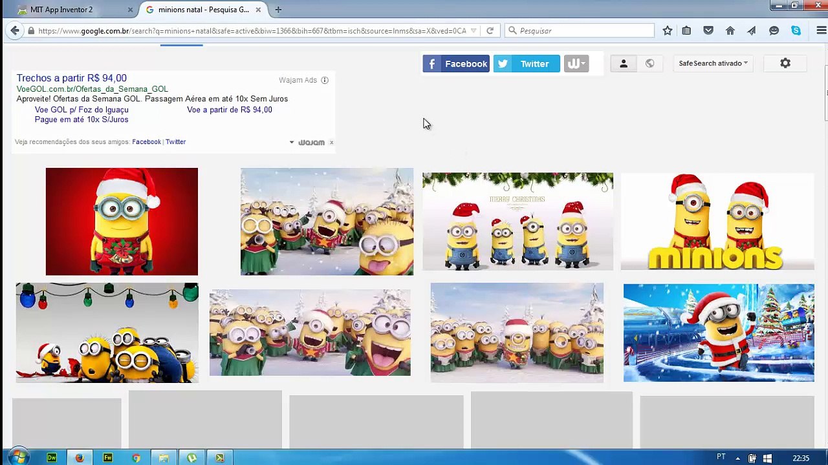Screen dimensions: 828x465
Task: Click the Skype icon in browser toolbar
Action: [796, 30]
